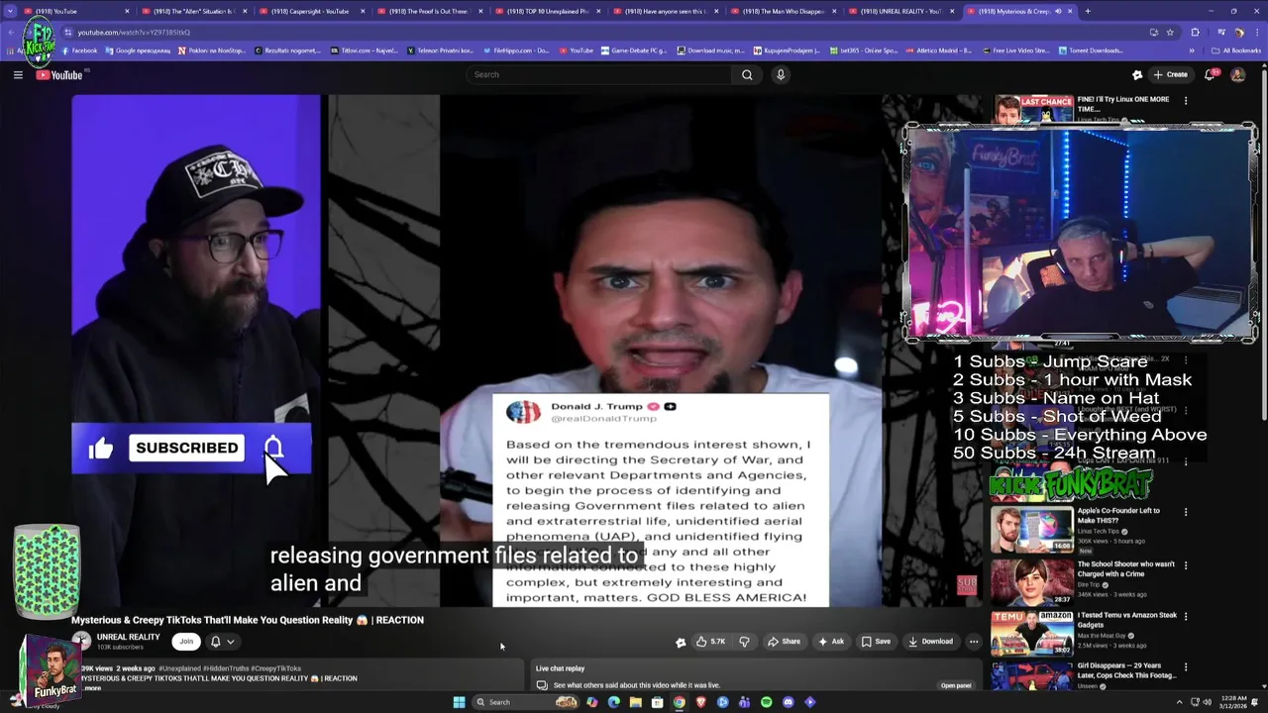Open Facebook bookmark
Screen dimensions: 1268x713
(79, 51)
